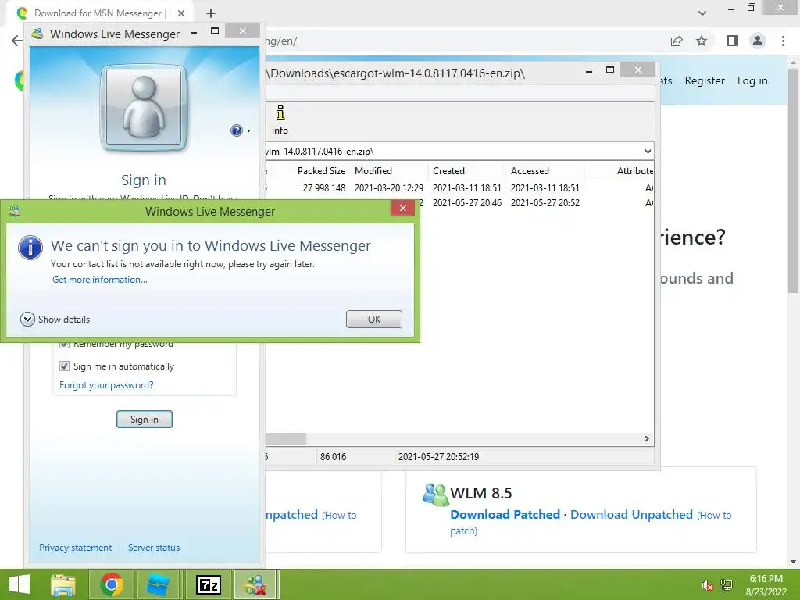Open Get more information link
The image size is (800, 600).
click(100, 280)
